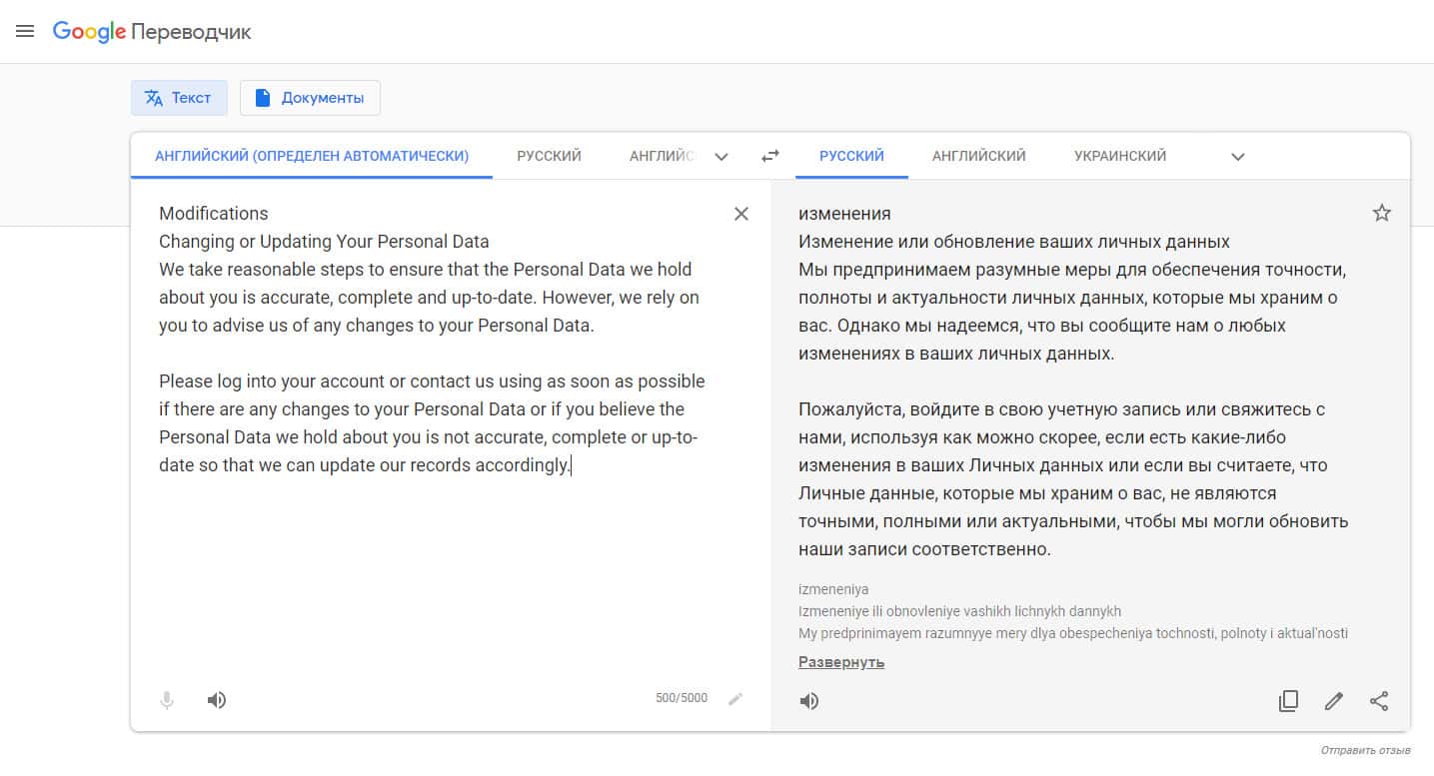Share the translation
This screenshot has width=1434, height=776.
1379,701
